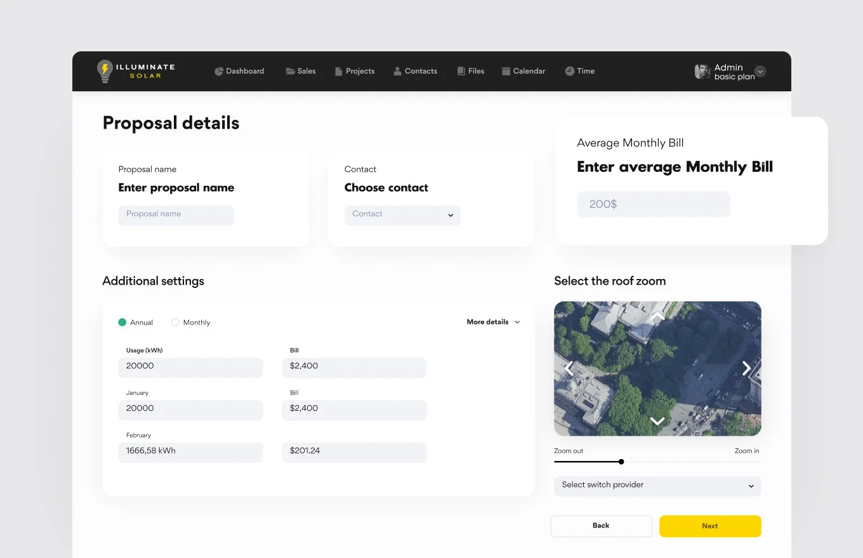
Task: Pan the roof map left arrow
Action: pos(569,368)
